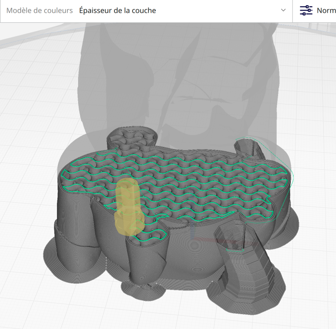Click the 'Norm' print profile label

tap(326, 11)
